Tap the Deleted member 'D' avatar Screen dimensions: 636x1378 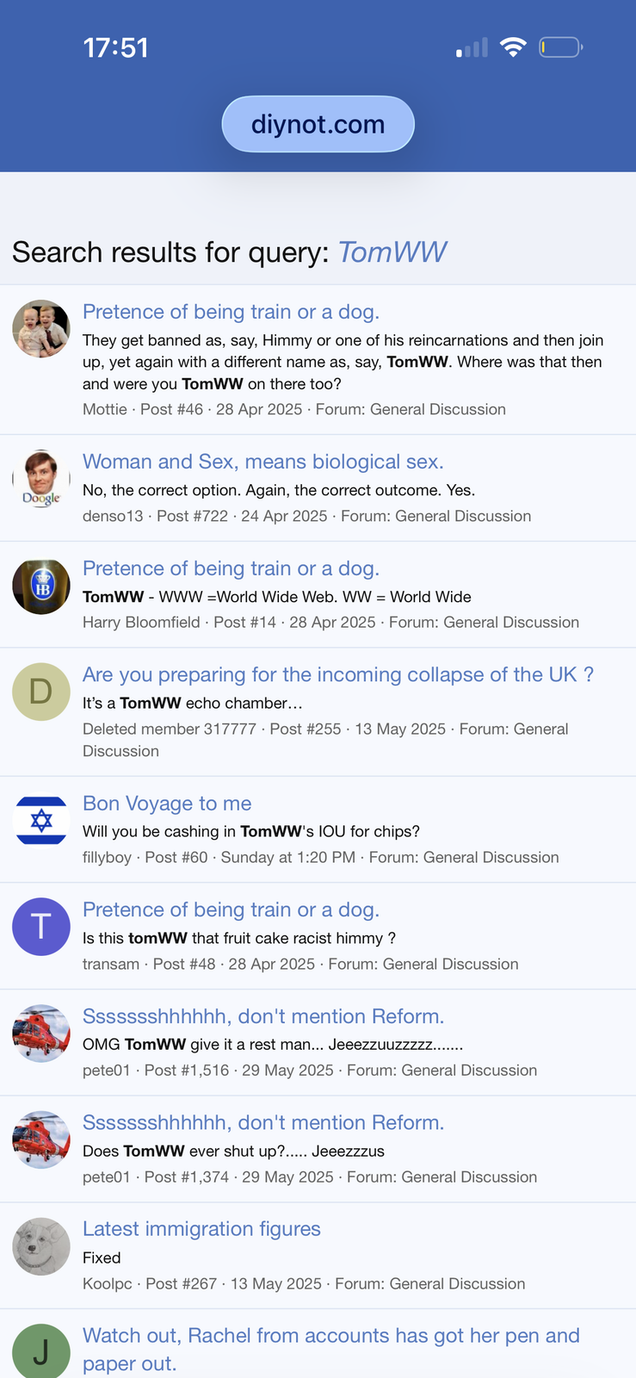(41, 692)
